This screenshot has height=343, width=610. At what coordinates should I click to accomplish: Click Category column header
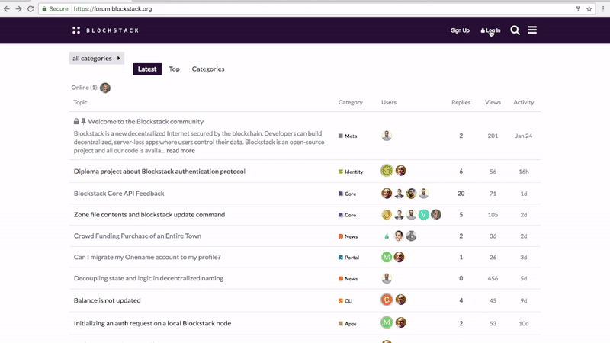(x=351, y=102)
